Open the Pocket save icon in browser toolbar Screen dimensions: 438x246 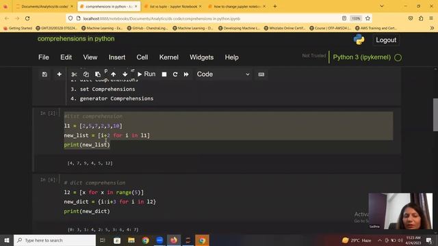pos(411,18)
